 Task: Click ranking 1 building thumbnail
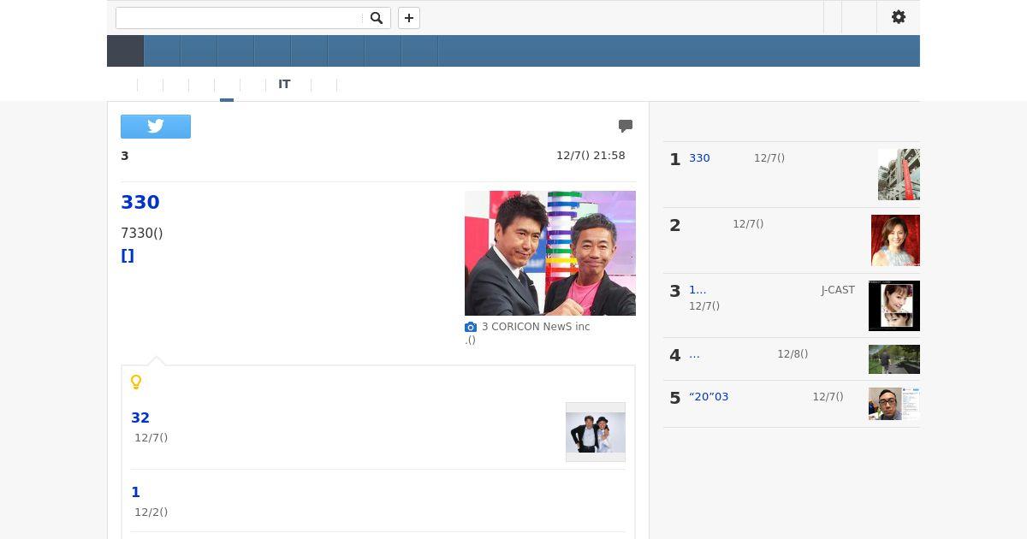point(899,175)
